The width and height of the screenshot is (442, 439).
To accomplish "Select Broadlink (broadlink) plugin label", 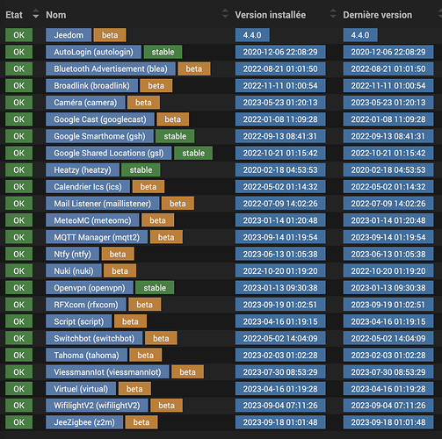I will [x=91, y=86].
